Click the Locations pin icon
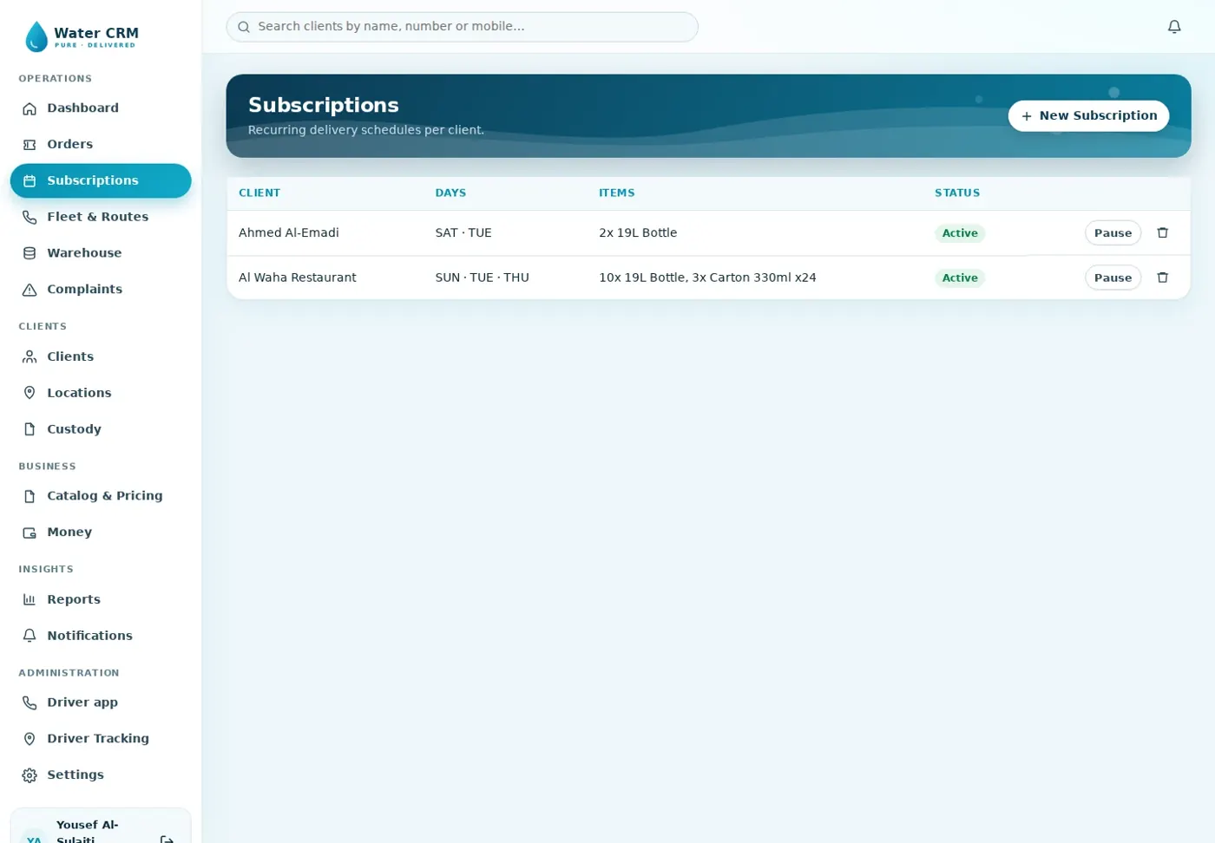Viewport: 1215px width, 843px height. 30,393
